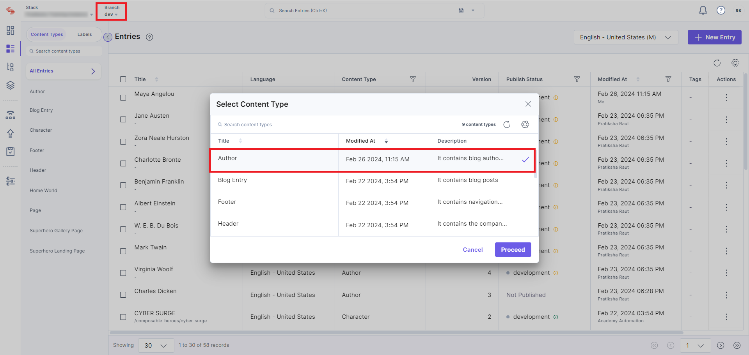Click the Contentstack logo
Image resolution: width=749 pixels, height=355 pixels.
(x=11, y=11)
